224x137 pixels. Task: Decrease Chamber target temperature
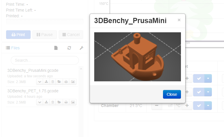pos(157,106)
